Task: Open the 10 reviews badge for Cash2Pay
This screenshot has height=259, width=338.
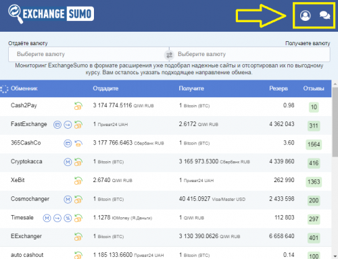Action: pyautogui.click(x=314, y=107)
